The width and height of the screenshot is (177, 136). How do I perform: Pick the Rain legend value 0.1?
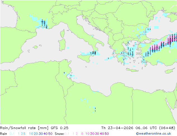point(12,134)
